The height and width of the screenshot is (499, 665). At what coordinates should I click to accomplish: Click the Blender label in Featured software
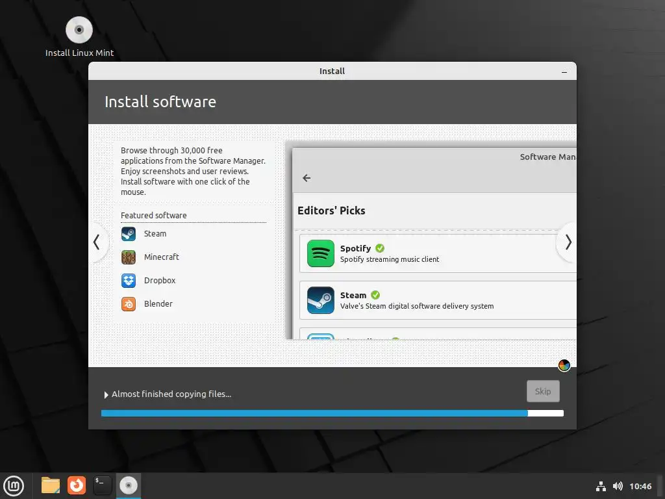coord(158,304)
